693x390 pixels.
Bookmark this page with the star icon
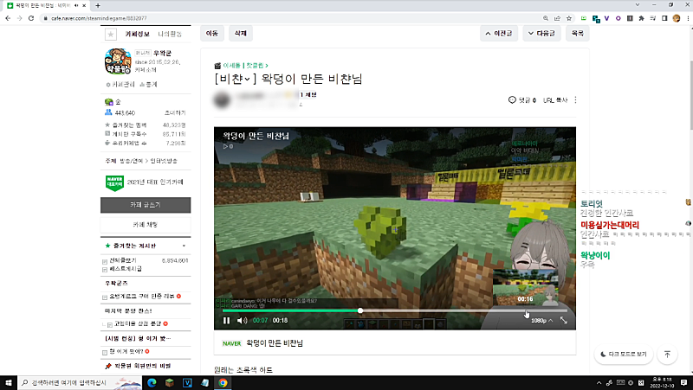coord(569,18)
